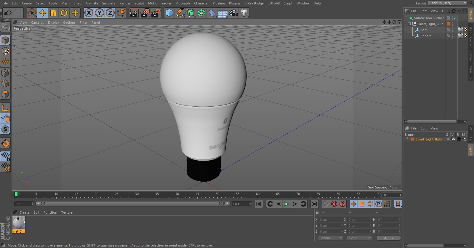Go to start of animation
The height and width of the screenshot is (248, 474).
259,204
